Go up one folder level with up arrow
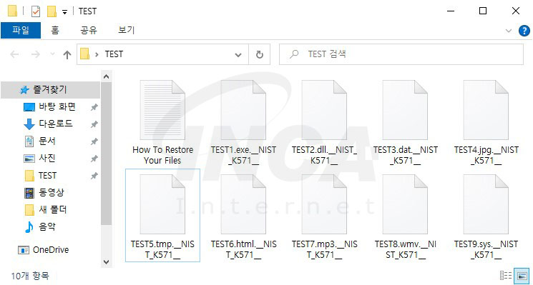 tap(67, 54)
